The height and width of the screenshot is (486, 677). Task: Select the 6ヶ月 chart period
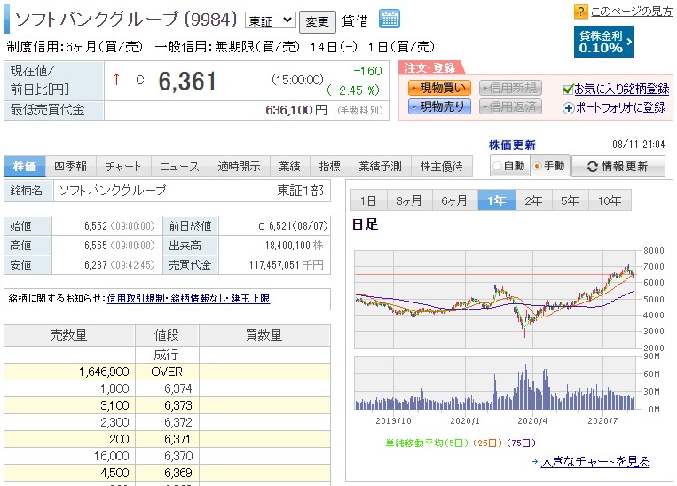[454, 200]
